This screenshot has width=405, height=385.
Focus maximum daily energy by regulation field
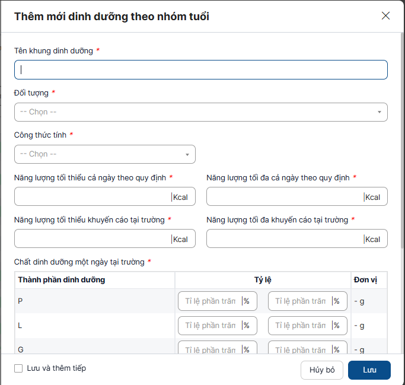(285, 197)
